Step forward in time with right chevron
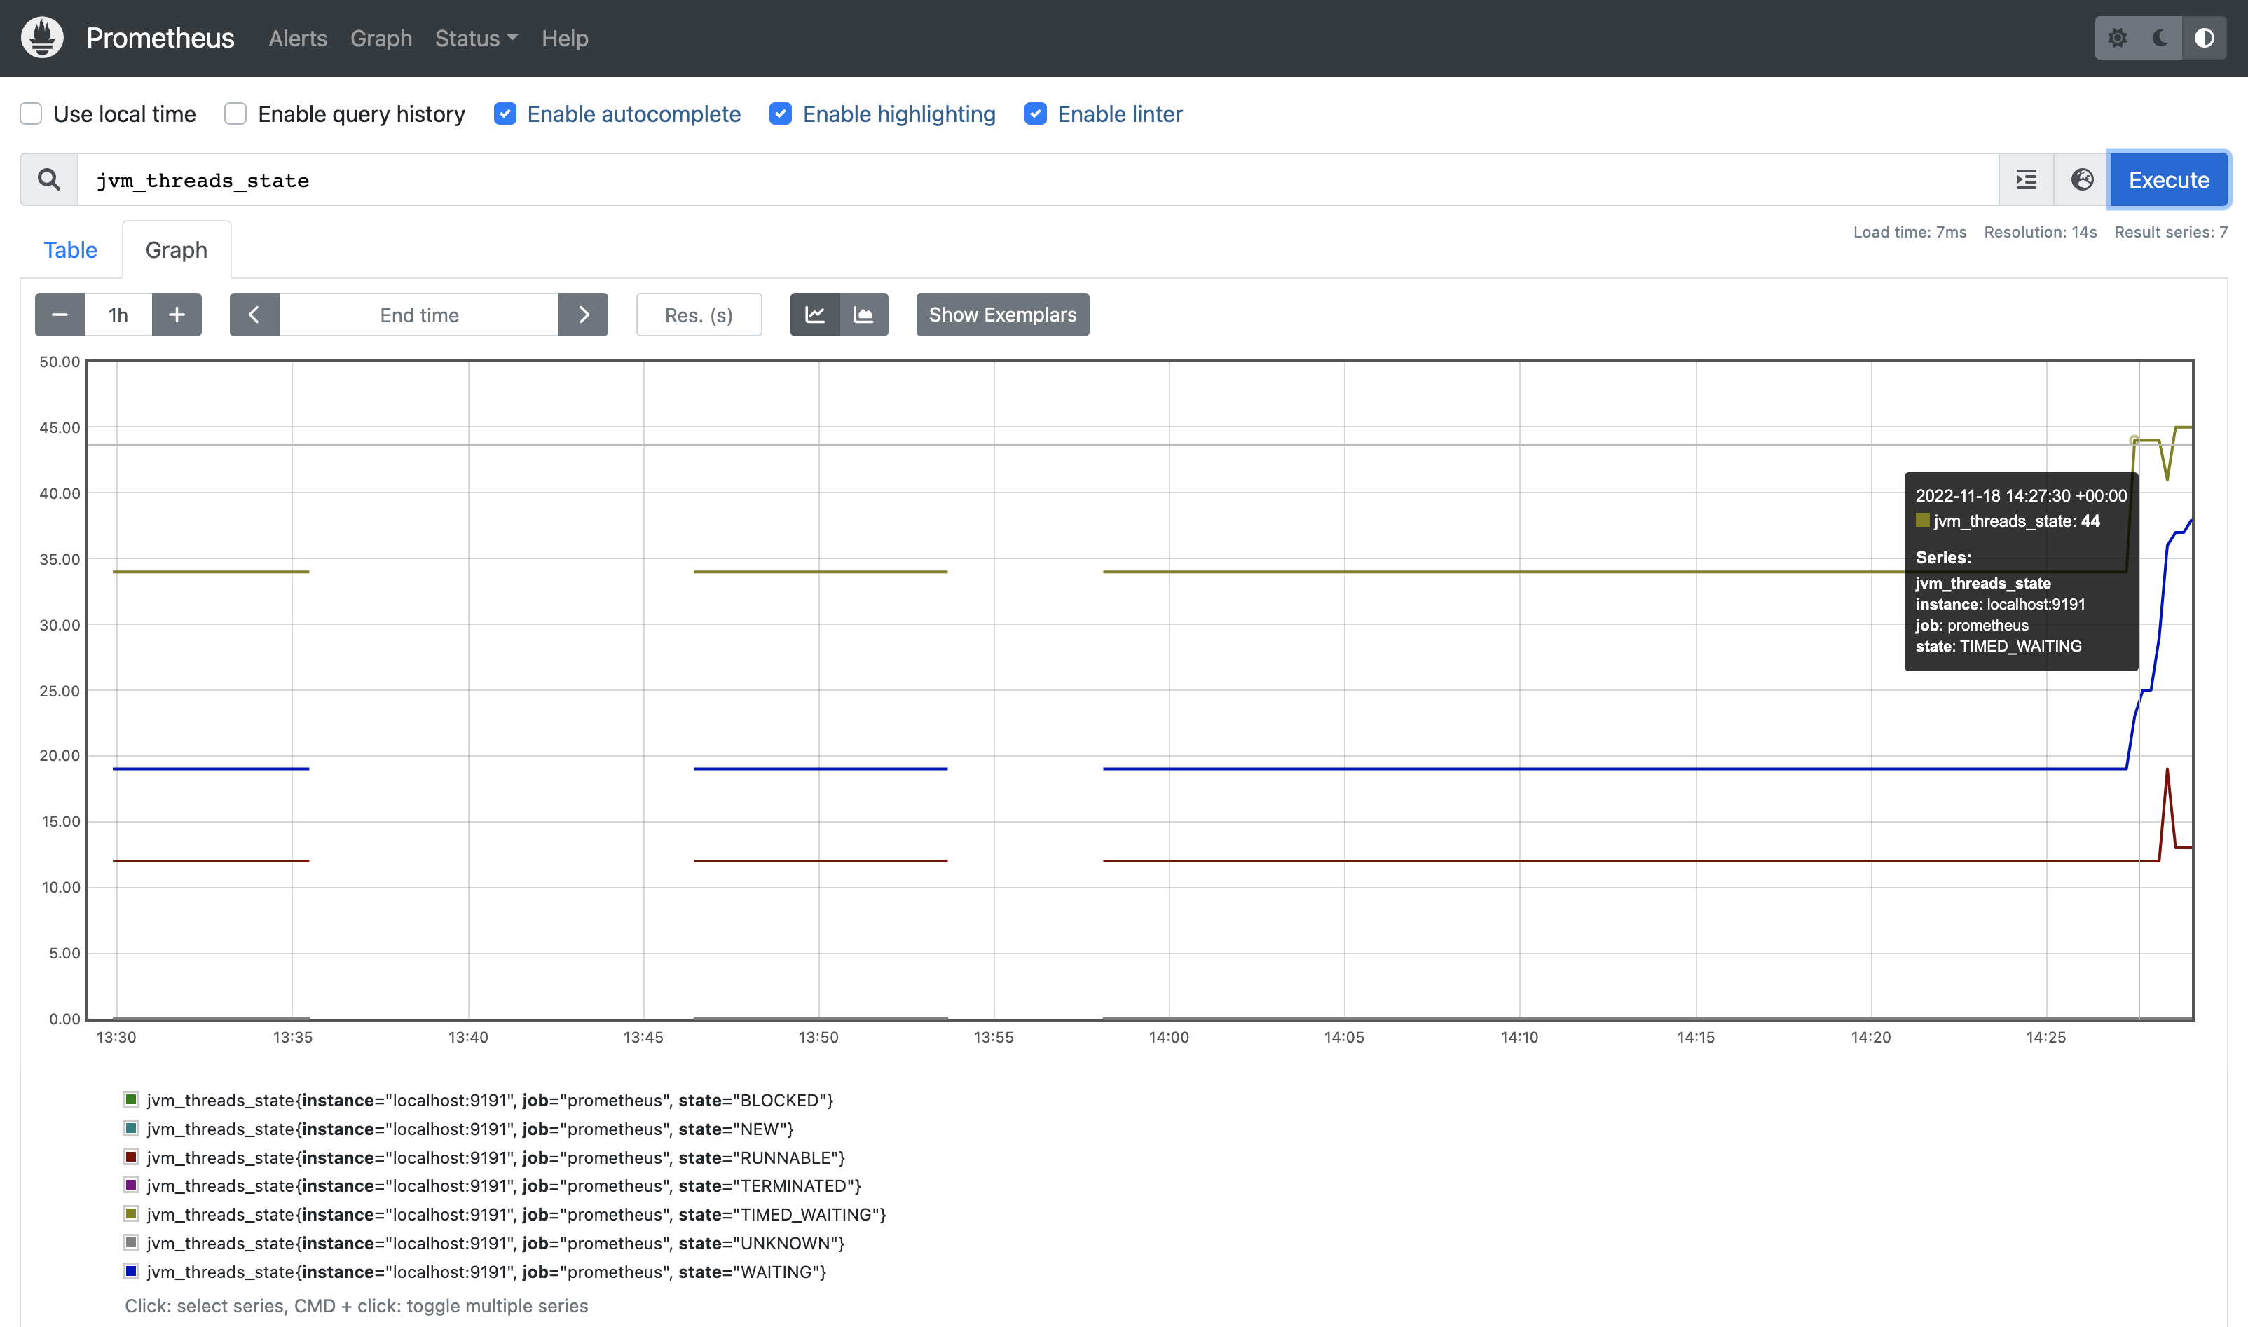 [x=584, y=315]
